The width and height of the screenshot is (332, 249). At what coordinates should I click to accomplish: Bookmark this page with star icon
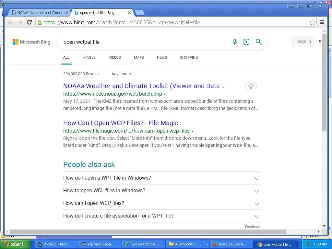[x=312, y=22]
